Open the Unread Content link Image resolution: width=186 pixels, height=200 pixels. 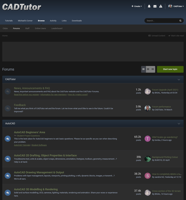pos(157,36)
